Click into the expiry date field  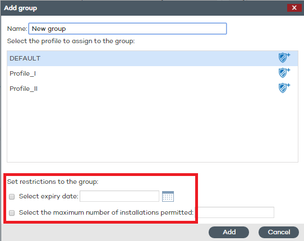tap(119, 196)
